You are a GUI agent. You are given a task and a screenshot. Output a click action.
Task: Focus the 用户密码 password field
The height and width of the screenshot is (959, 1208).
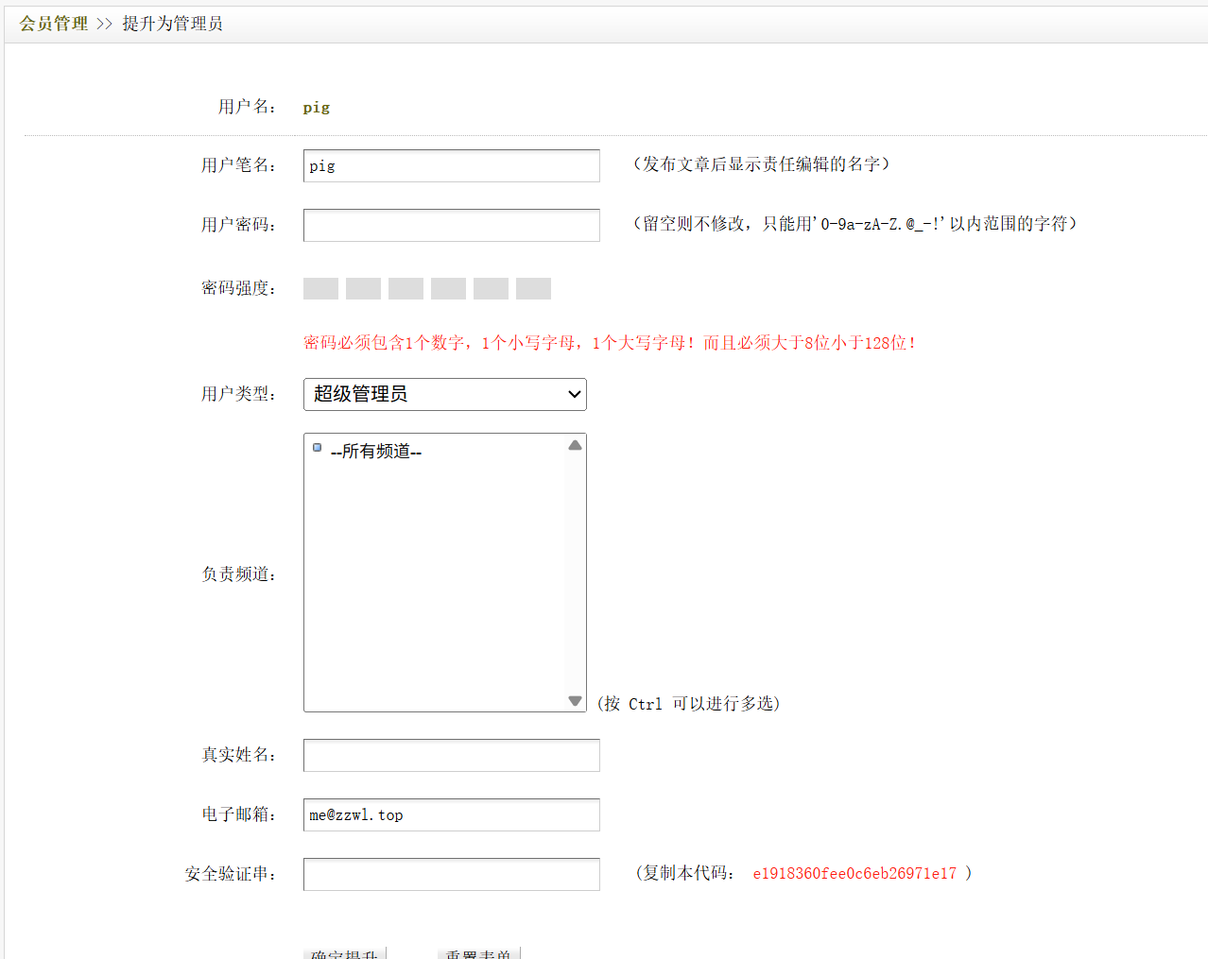451,225
